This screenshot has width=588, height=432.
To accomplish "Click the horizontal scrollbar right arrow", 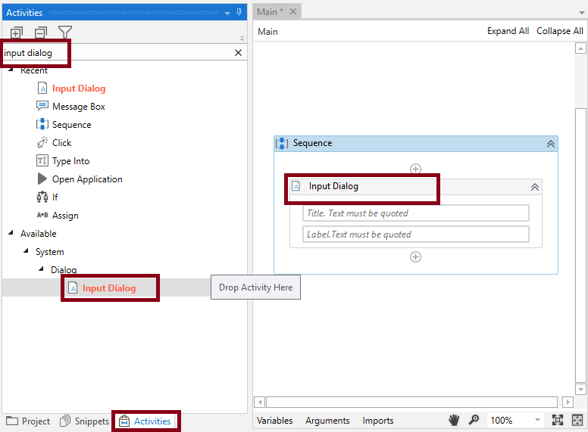I will coord(568,402).
